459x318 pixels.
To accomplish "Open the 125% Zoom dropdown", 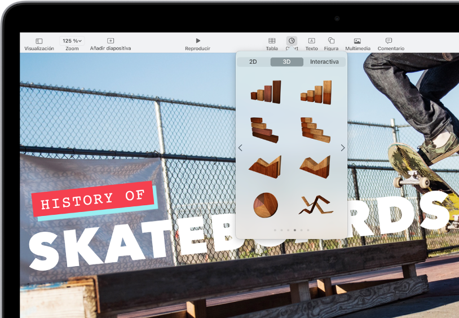I will [x=72, y=41].
